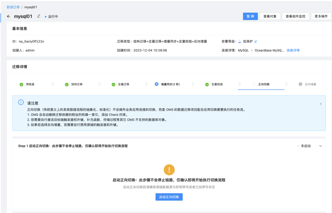The width and height of the screenshot is (332, 213).
Task: Go back using the left arrow icon
Action: click(9, 16)
